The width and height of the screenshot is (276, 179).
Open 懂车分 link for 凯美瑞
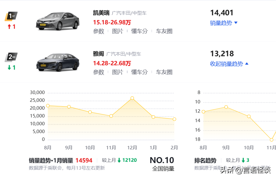[x=139, y=31]
